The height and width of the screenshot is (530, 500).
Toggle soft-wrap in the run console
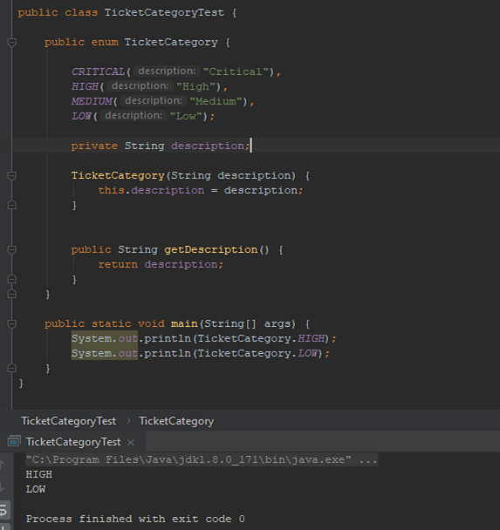[4, 509]
